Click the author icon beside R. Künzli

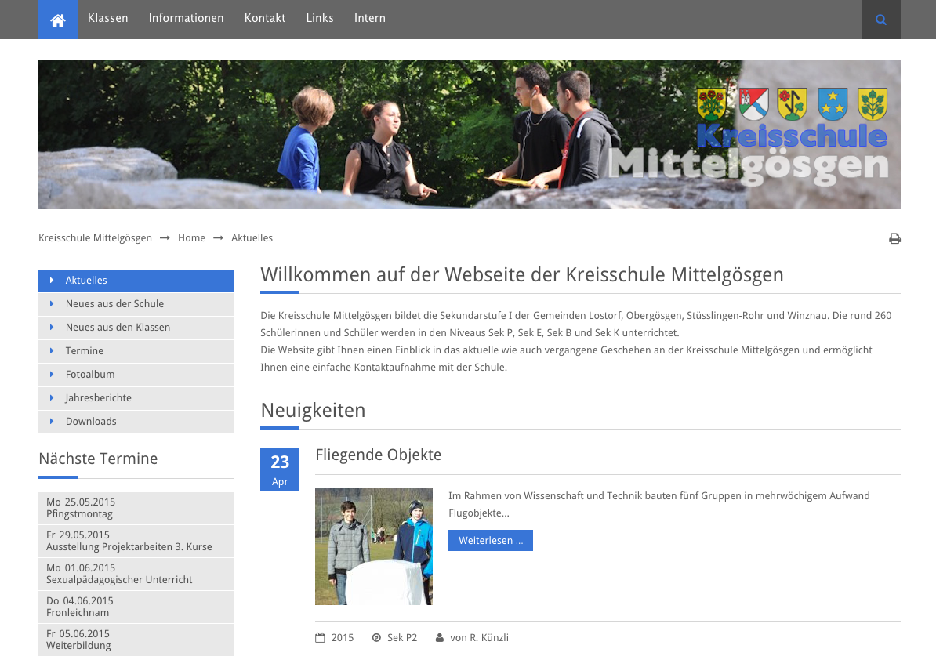point(440,638)
